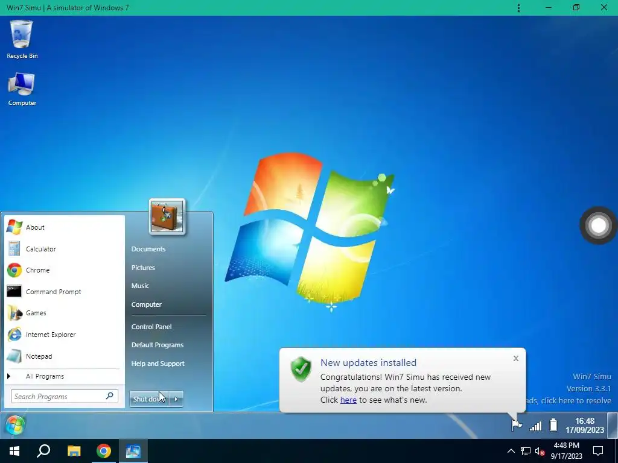Open Pictures from Start menu right pane

tap(143, 268)
